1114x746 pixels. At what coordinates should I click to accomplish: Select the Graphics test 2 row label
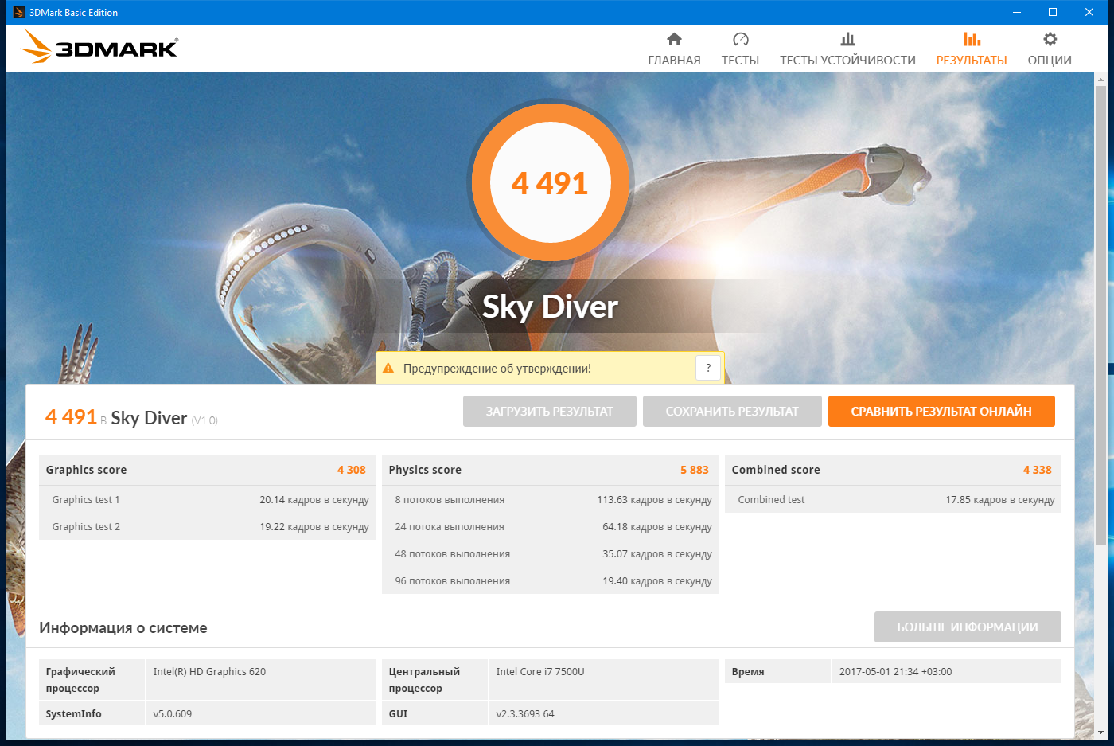[x=86, y=527]
